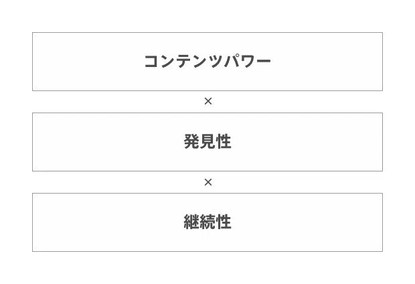This screenshot has height=284, width=415.
Task: Select the box containing 継続性
Action: [x=207, y=222]
